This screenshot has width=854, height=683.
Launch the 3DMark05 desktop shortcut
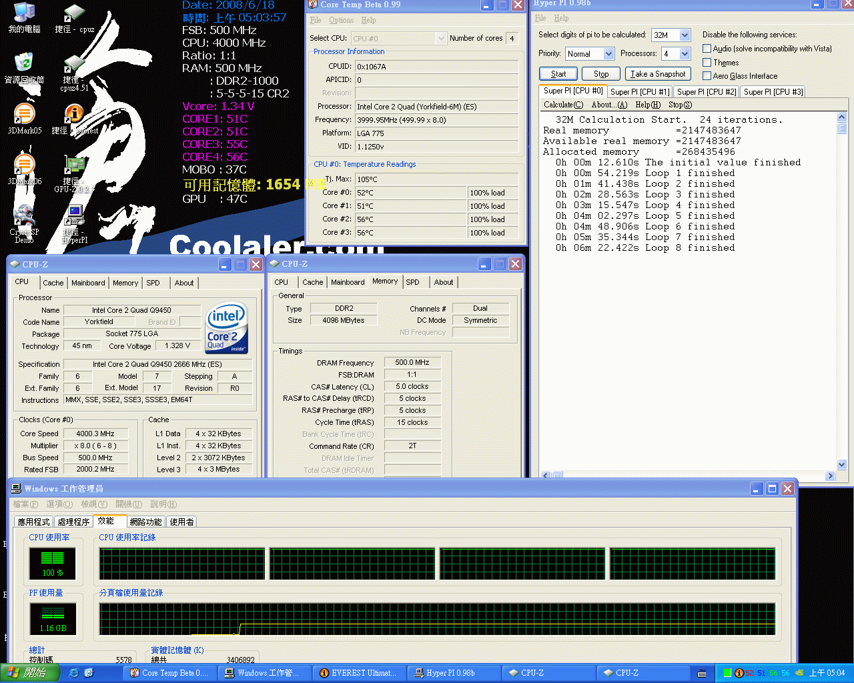pos(24,114)
